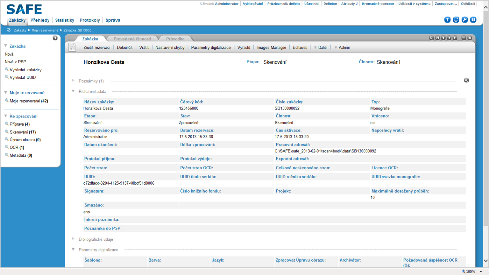Image resolution: width=489 pixels, height=275 pixels.
Task: Click the document icon left of Zrušit rezervaci
Action: (x=72, y=47)
